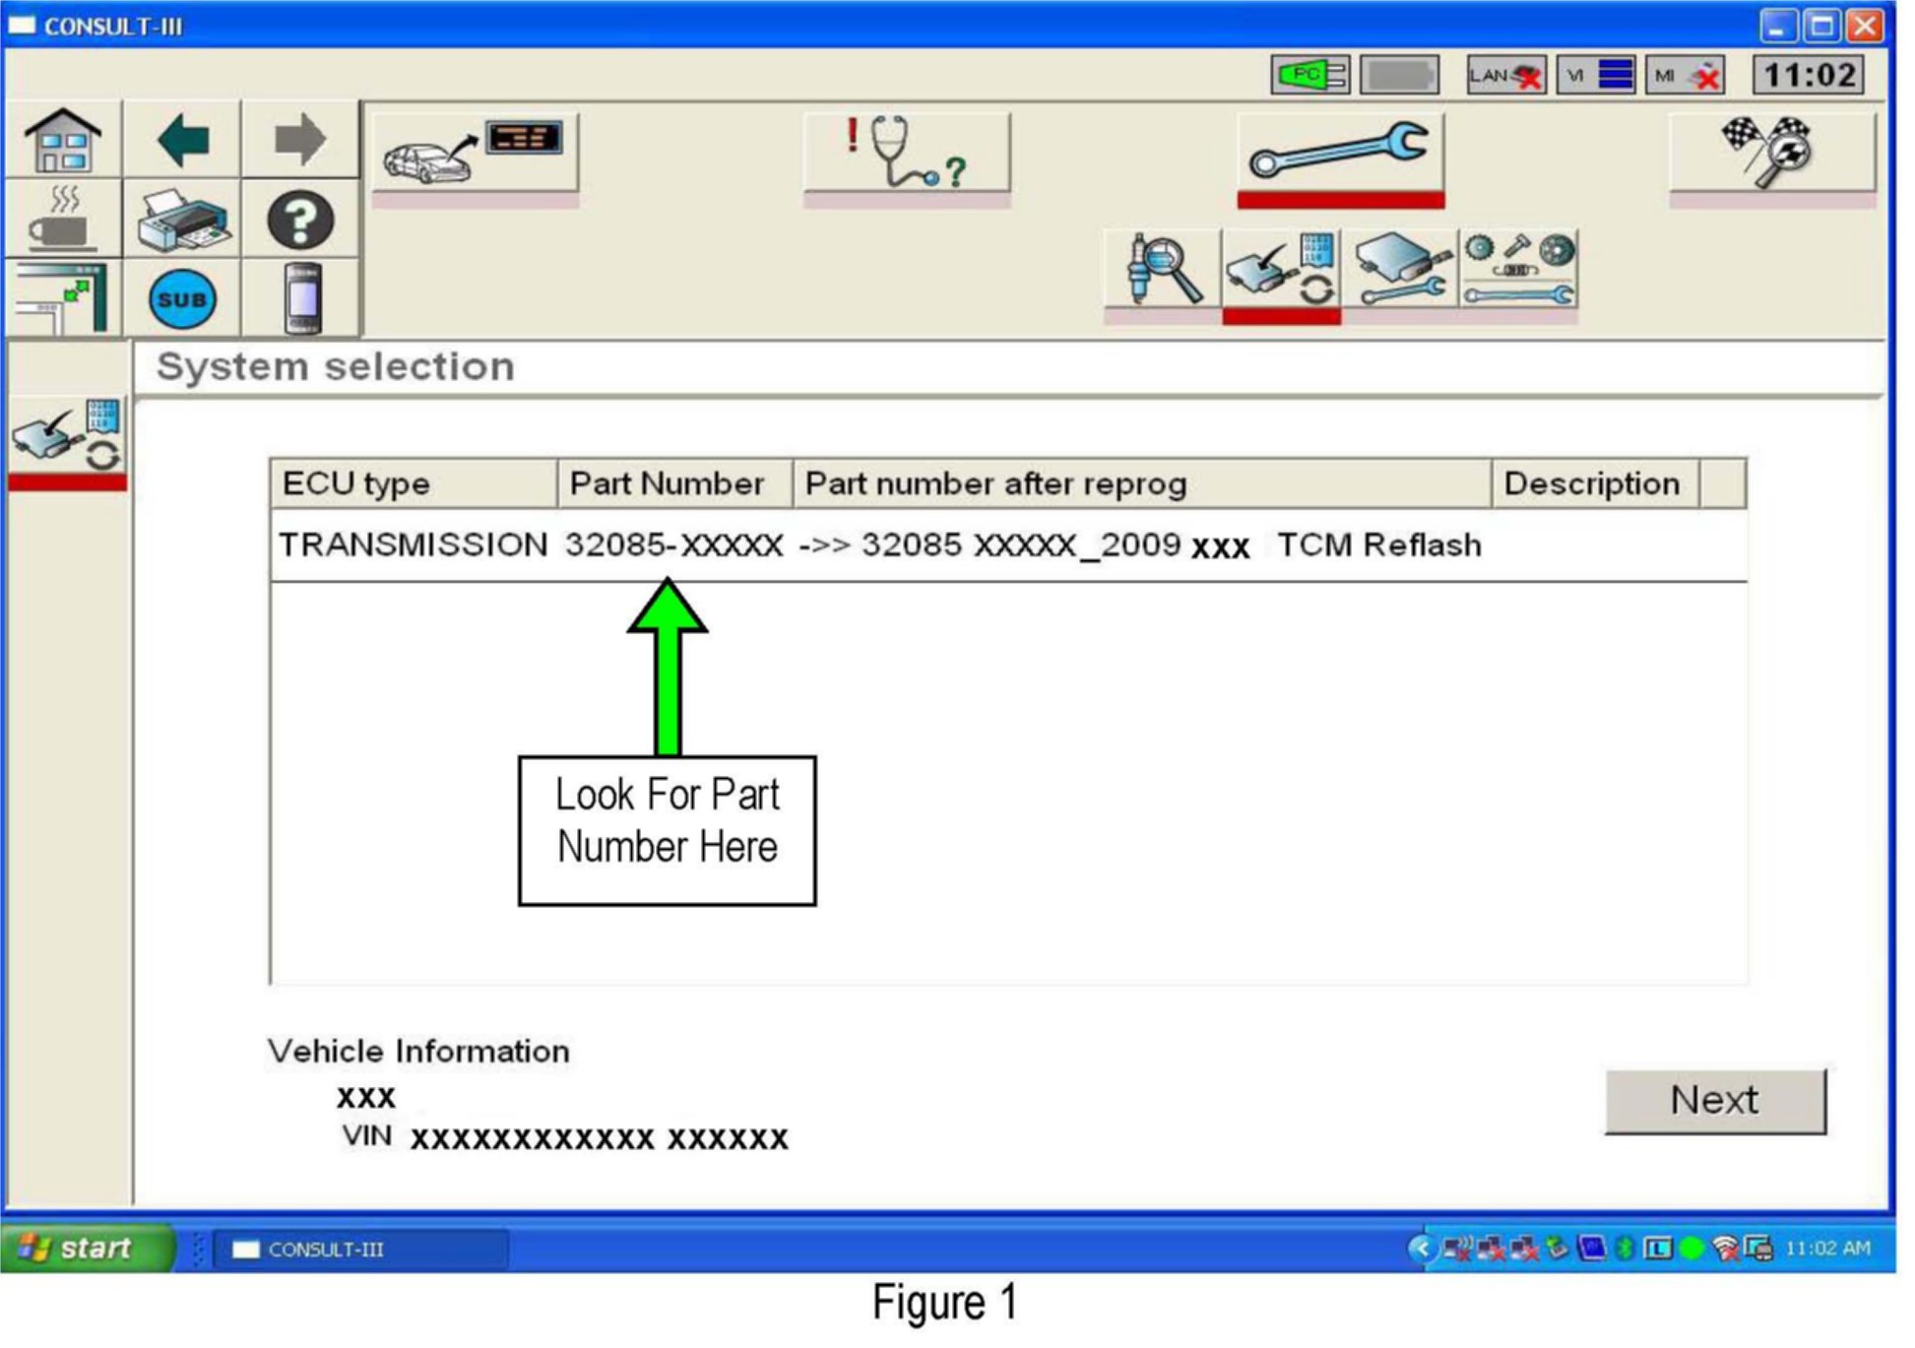Click the gears and tools maintenance icon
Screen dimensions: 1915x1348
pos(1517,269)
